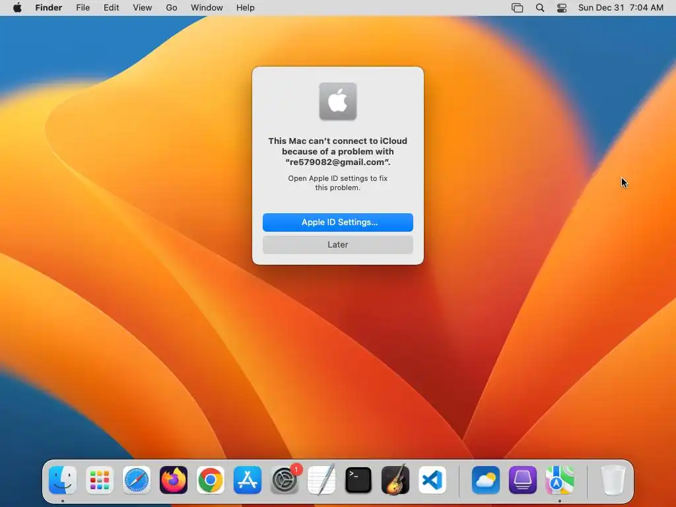
Task: Open the Window menu
Action: [207, 8]
